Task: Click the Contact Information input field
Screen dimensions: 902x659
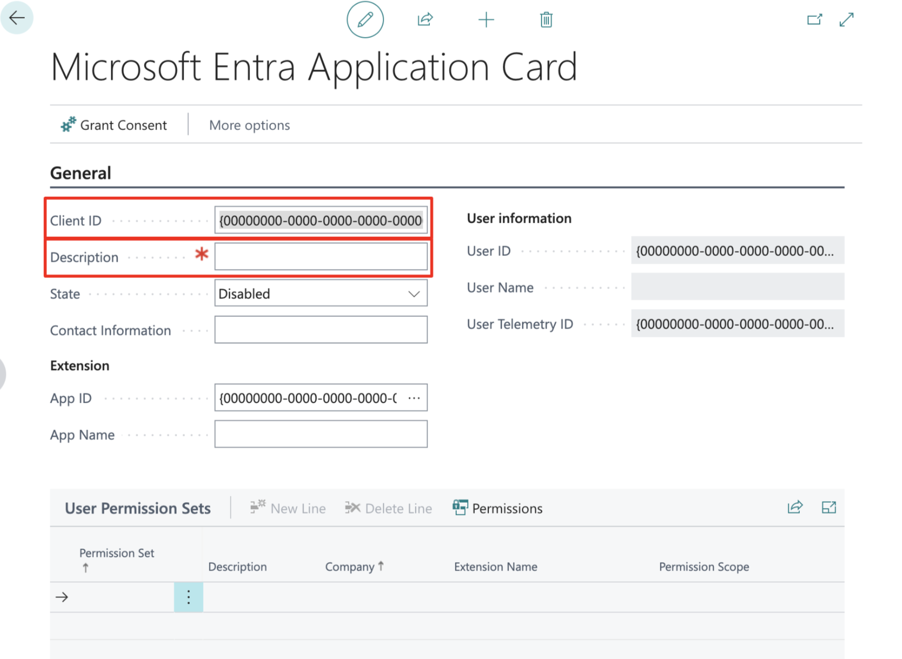Action: pyautogui.click(x=321, y=329)
